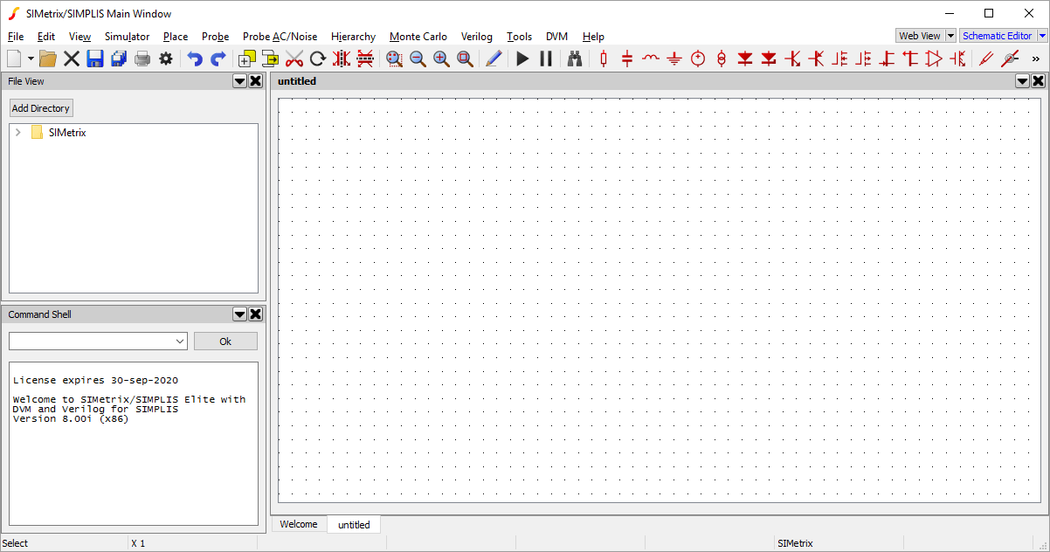The width and height of the screenshot is (1050, 552).
Task: Enable wire mode with the pencil icon
Action: click(x=494, y=59)
